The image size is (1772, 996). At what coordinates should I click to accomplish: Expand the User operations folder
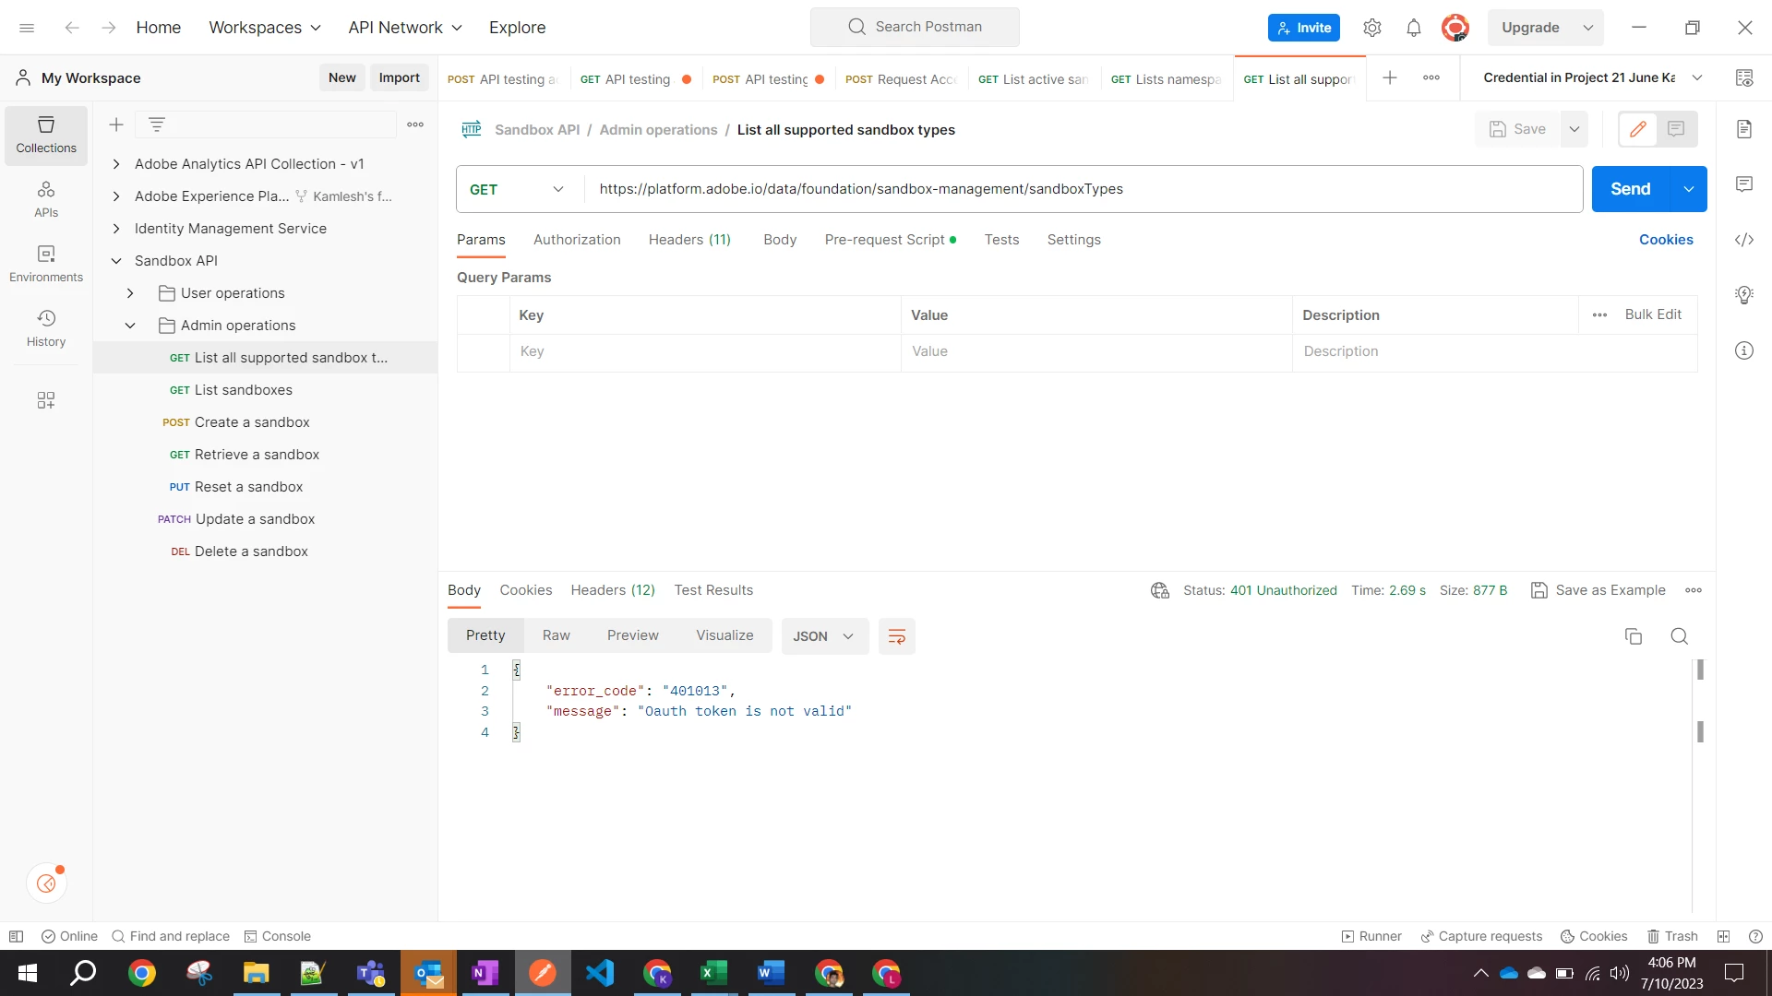click(x=130, y=293)
